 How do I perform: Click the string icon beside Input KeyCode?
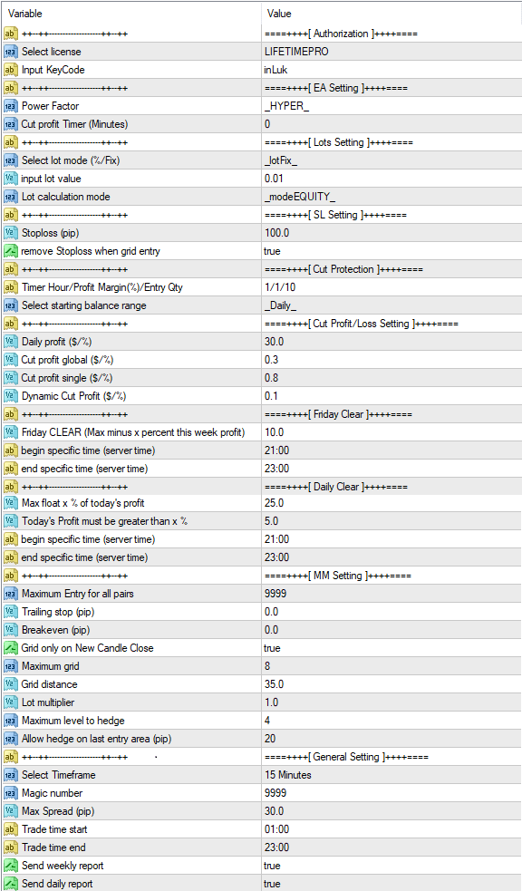pos(11,70)
